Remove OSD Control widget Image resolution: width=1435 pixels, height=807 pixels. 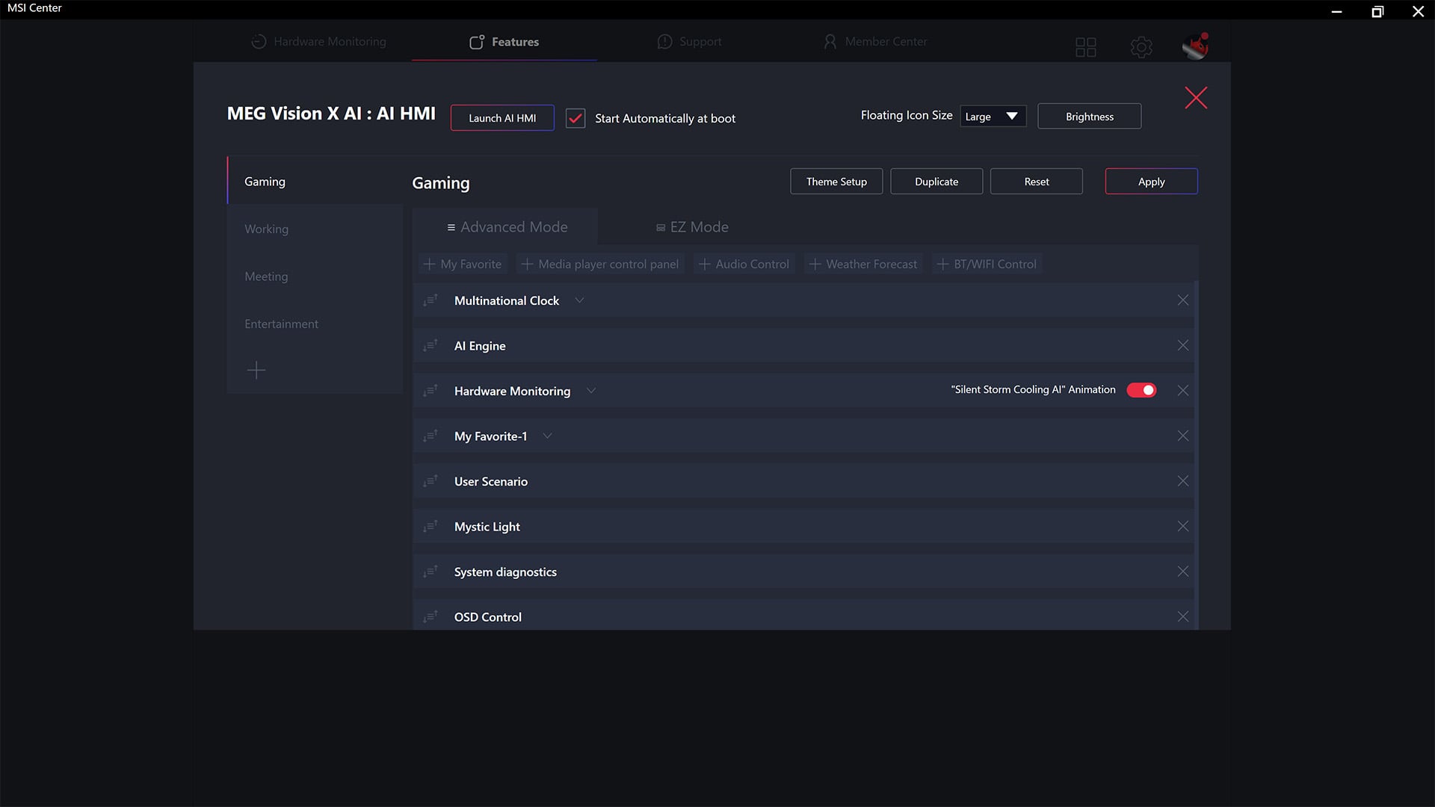(1182, 616)
